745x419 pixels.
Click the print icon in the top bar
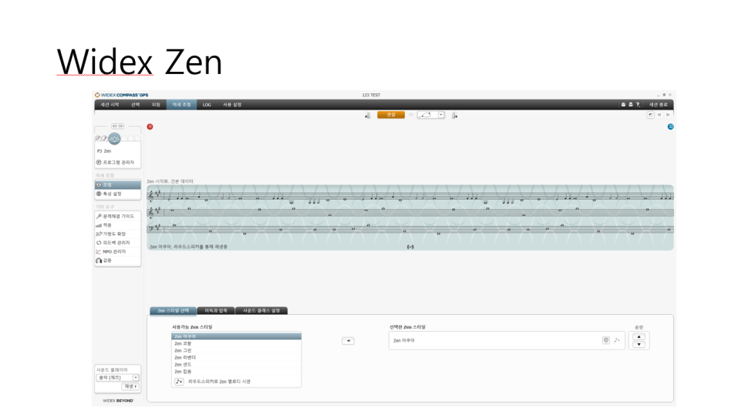(x=631, y=105)
